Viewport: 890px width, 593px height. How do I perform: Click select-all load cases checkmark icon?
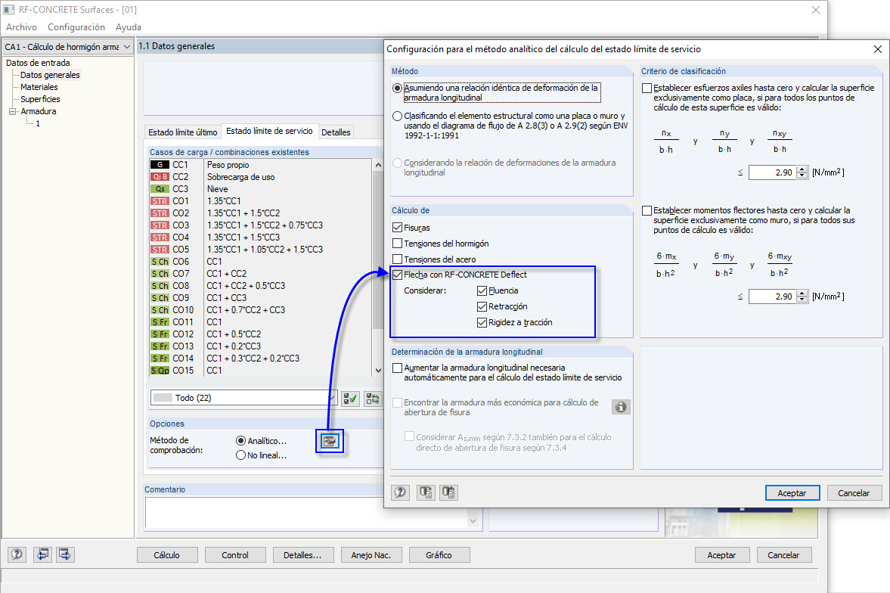(x=350, y=399)
